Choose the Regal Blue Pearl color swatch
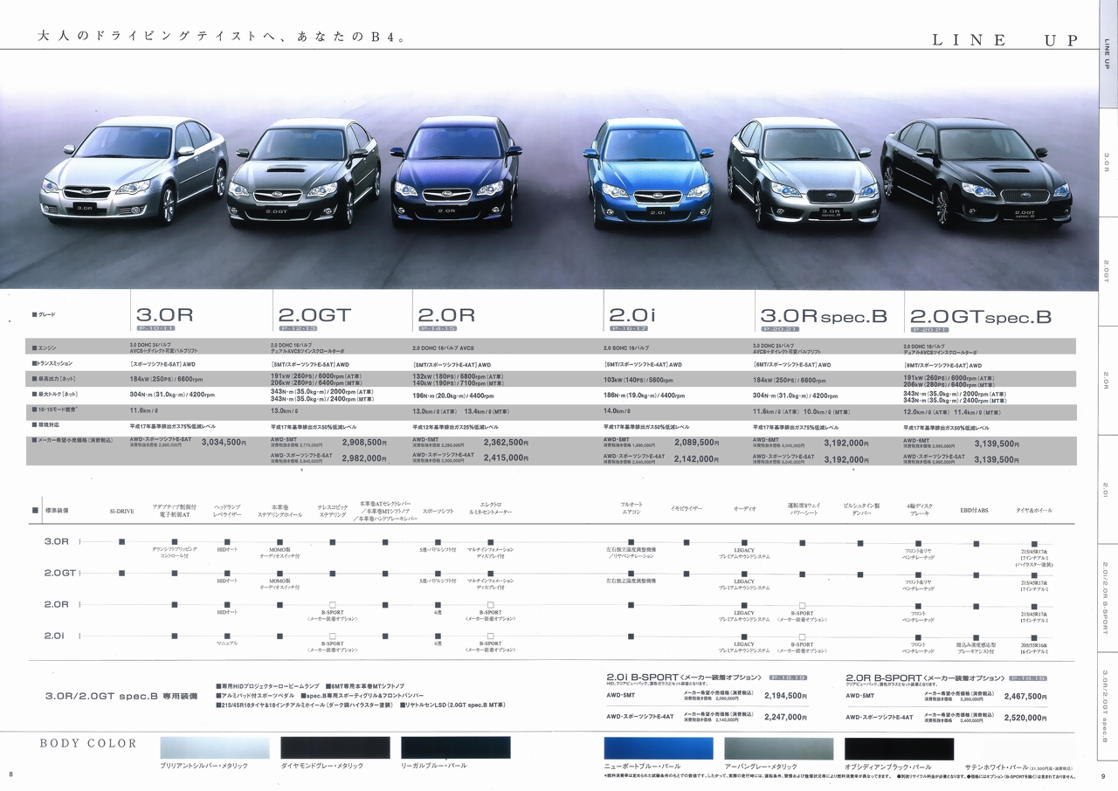This screenshot has width=1118, height=791. pyautogui.click(x=455, y=747)
